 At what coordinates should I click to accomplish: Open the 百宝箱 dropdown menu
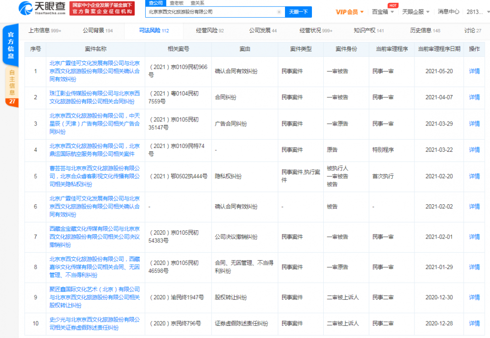pos(383,12)
